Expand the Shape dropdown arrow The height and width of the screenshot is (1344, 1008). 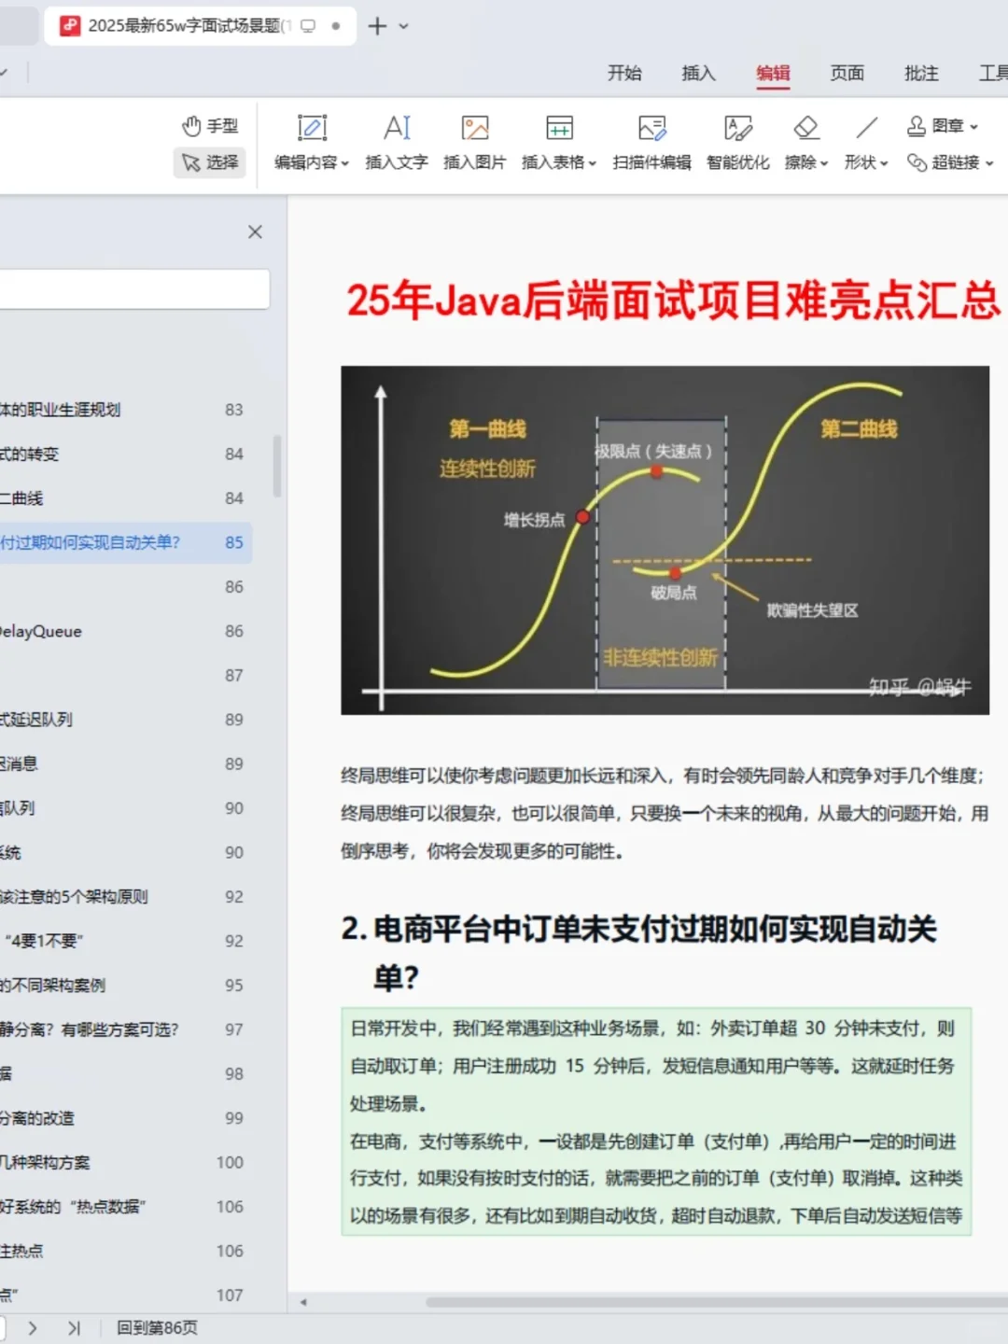[x=884, y=163]
